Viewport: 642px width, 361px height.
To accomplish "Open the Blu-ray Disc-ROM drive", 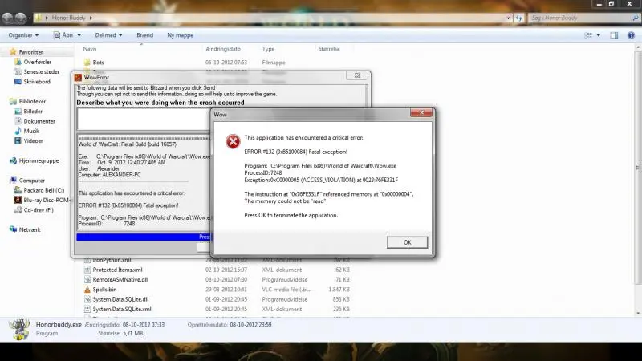I will [x=46, y=200].
